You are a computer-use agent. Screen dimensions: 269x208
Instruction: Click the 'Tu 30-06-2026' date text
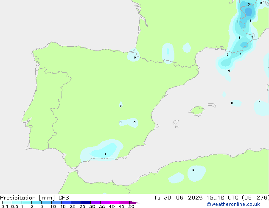tap(178, 198)
